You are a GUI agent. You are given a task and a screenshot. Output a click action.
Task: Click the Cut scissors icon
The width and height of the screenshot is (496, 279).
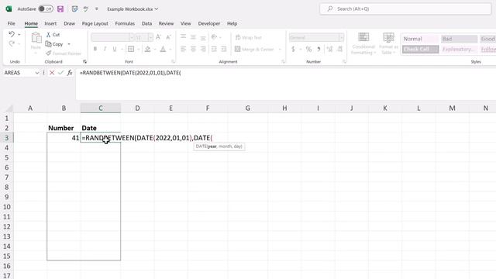(48, 34)
